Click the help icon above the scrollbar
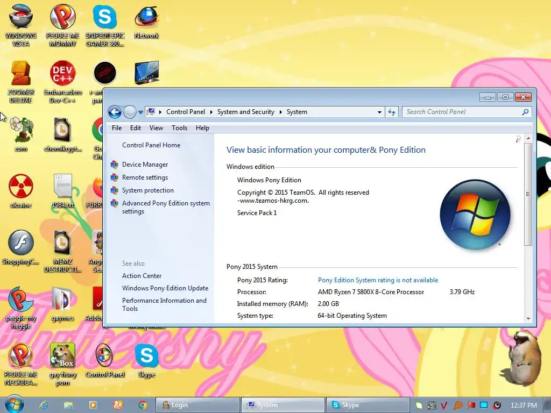551x413 pixels. [x=518, y=139]
